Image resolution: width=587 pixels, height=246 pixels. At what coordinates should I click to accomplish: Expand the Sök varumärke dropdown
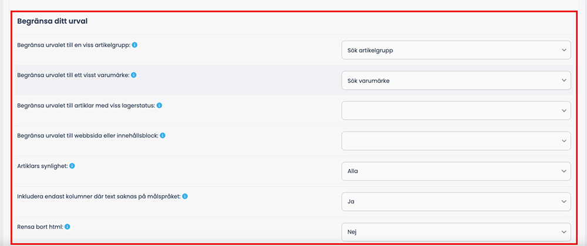tap(456, 80)
